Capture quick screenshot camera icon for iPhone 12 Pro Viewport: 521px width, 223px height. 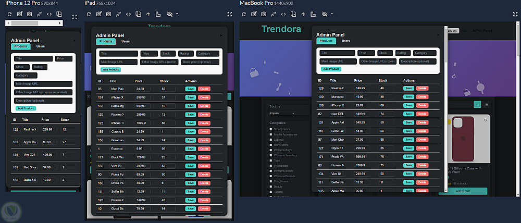click(30, 14)
